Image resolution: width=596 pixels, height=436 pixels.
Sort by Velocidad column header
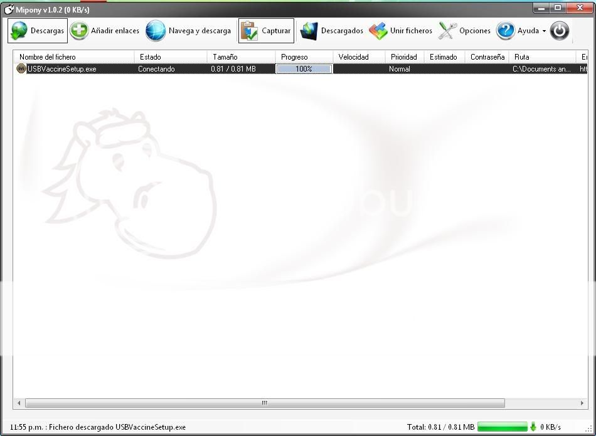tap(359, 57)
